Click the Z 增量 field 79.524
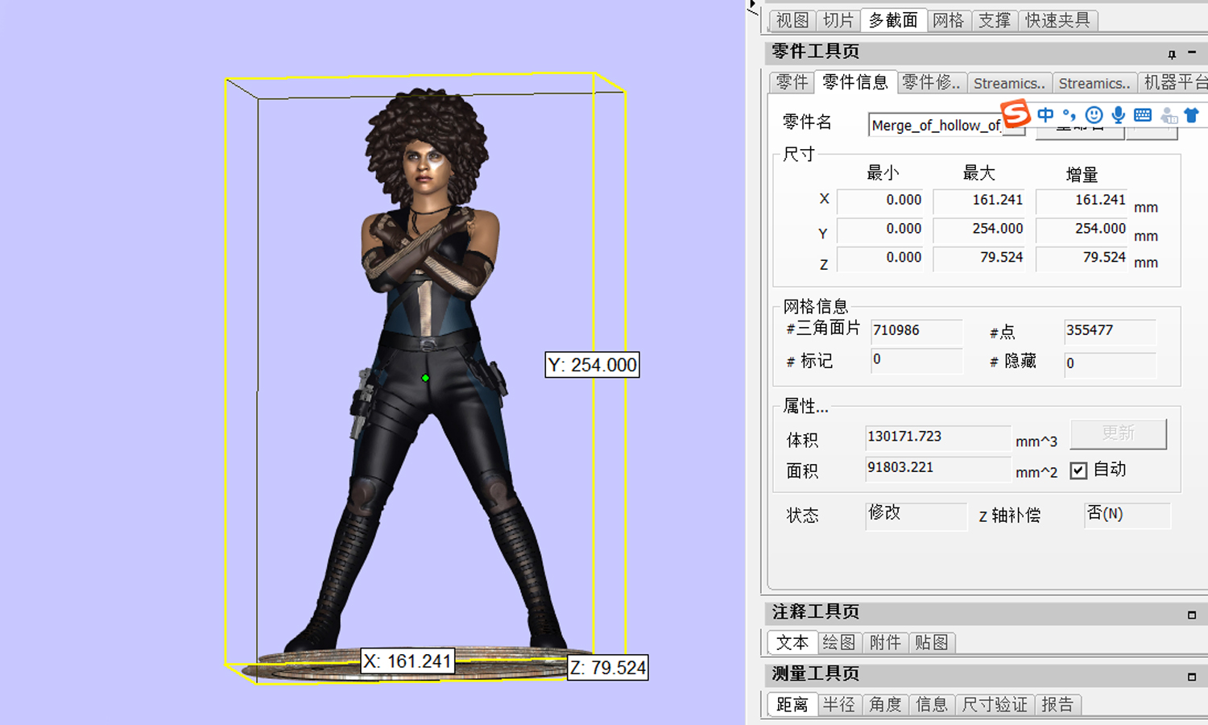This screenshot has width=1208, height=725. click(x=1082, y=258)
